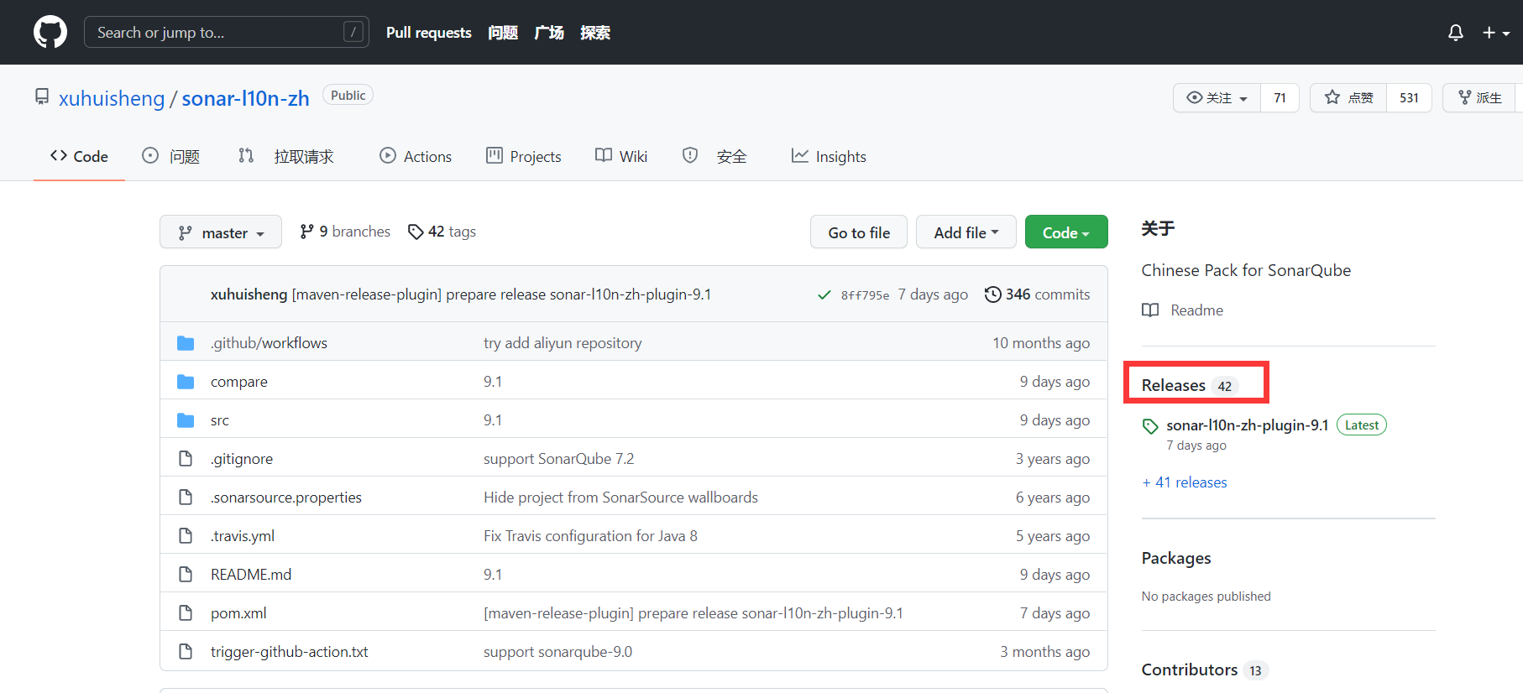Click the Readme book icon

(x=1150, y=310)
